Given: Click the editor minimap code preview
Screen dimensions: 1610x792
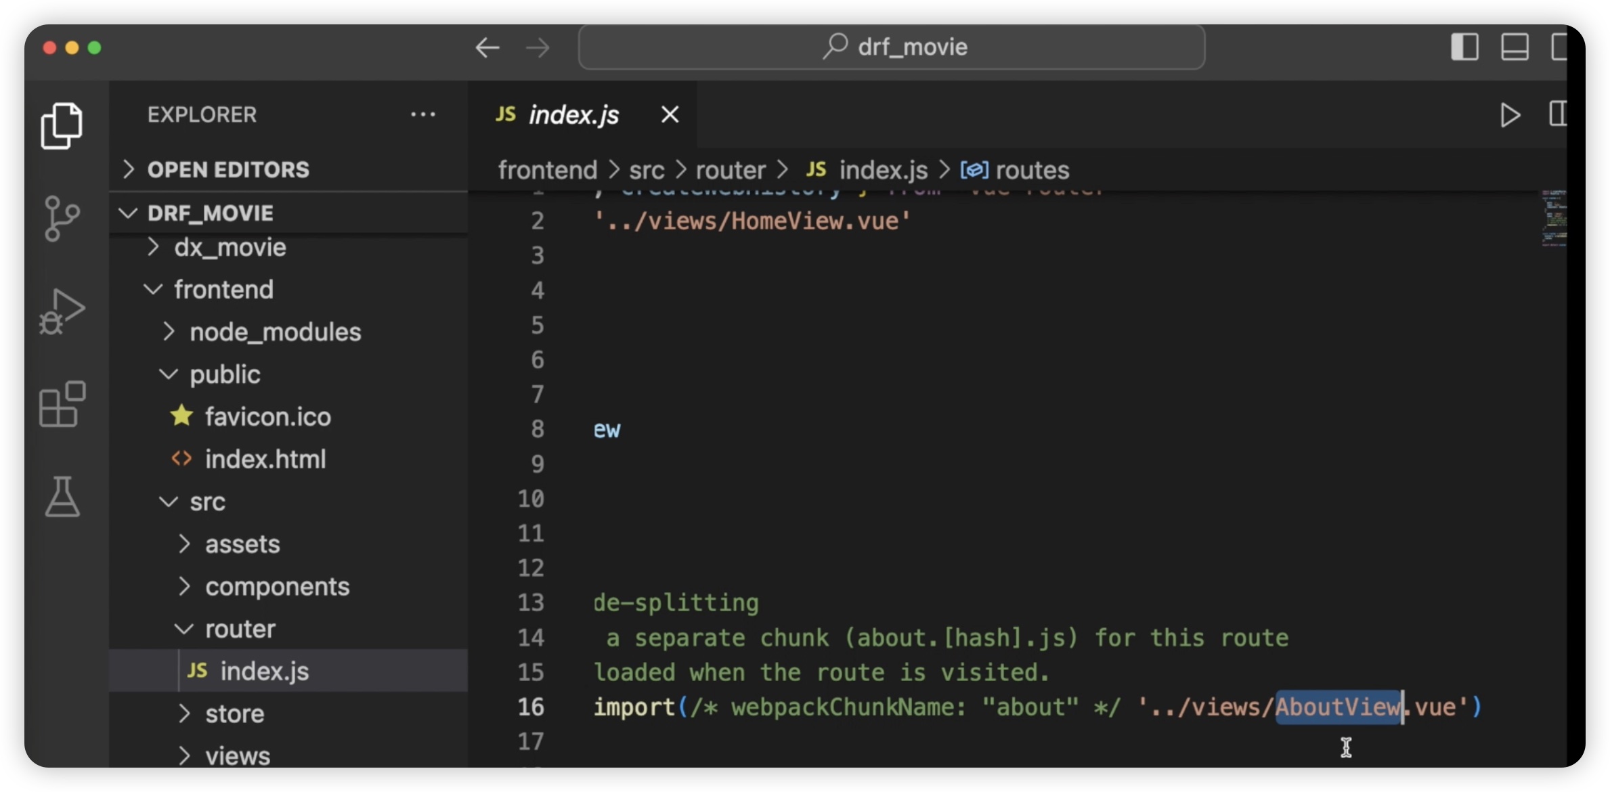Looking at the screenshot, I should point(1553,218).
